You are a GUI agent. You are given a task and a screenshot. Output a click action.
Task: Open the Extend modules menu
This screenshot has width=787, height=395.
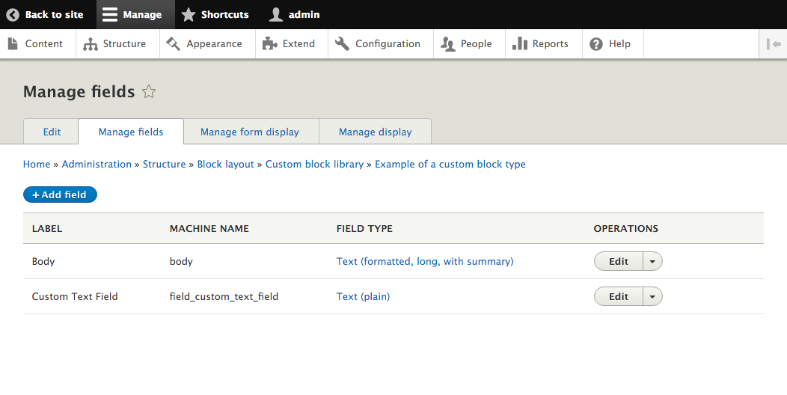[289, 44]
